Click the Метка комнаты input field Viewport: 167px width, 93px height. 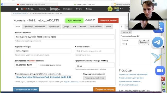94,51
